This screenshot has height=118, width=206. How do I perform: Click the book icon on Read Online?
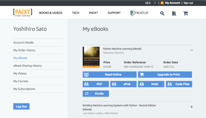click(86, 75)
